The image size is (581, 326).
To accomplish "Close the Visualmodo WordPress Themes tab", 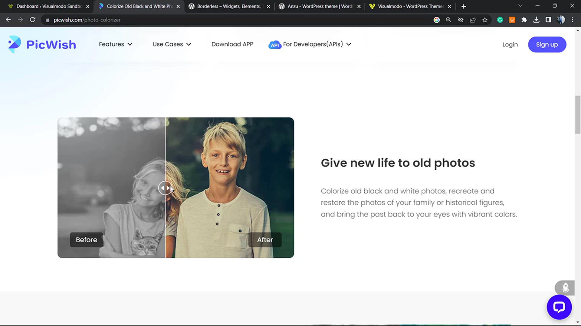I will pos(449,6).
